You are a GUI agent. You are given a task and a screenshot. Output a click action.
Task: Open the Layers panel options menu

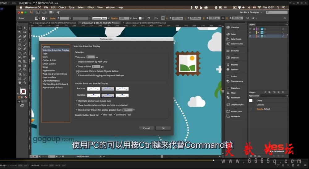click(286, 25)
